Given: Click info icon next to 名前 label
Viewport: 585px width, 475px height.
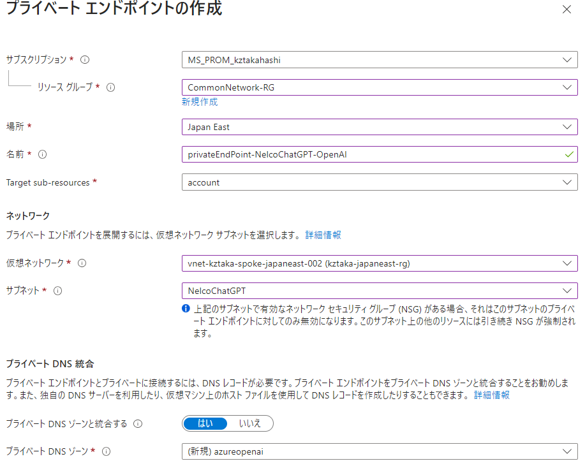Looking at the screenshot, I should click(43, 154).
